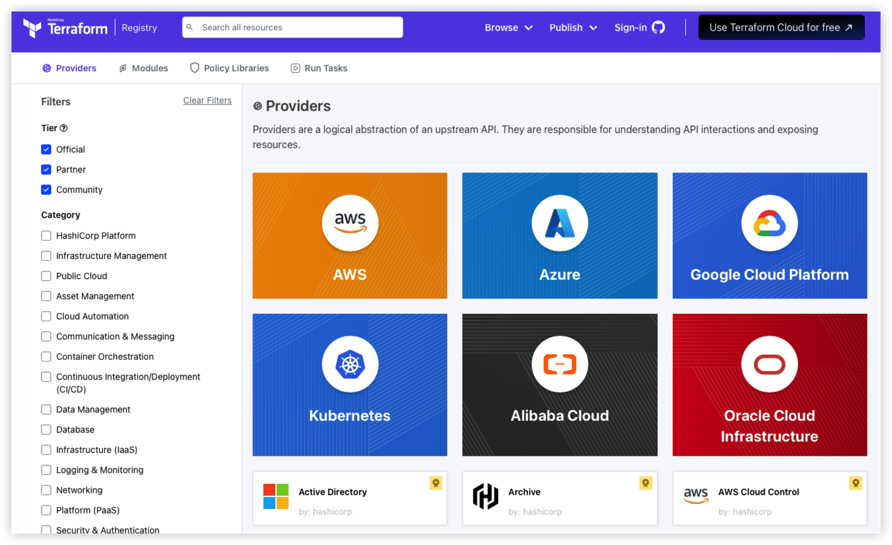Disable the Community tier filter
The height and width of the screenshot is (545, 892).
click(x=46, y=190)
